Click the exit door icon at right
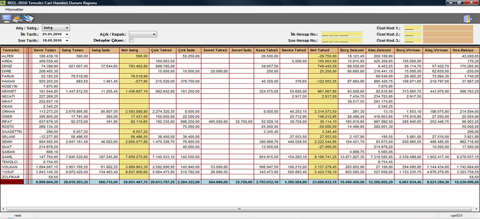The height and width of the screenshot is (219, 480). click(x=468, y=19)
